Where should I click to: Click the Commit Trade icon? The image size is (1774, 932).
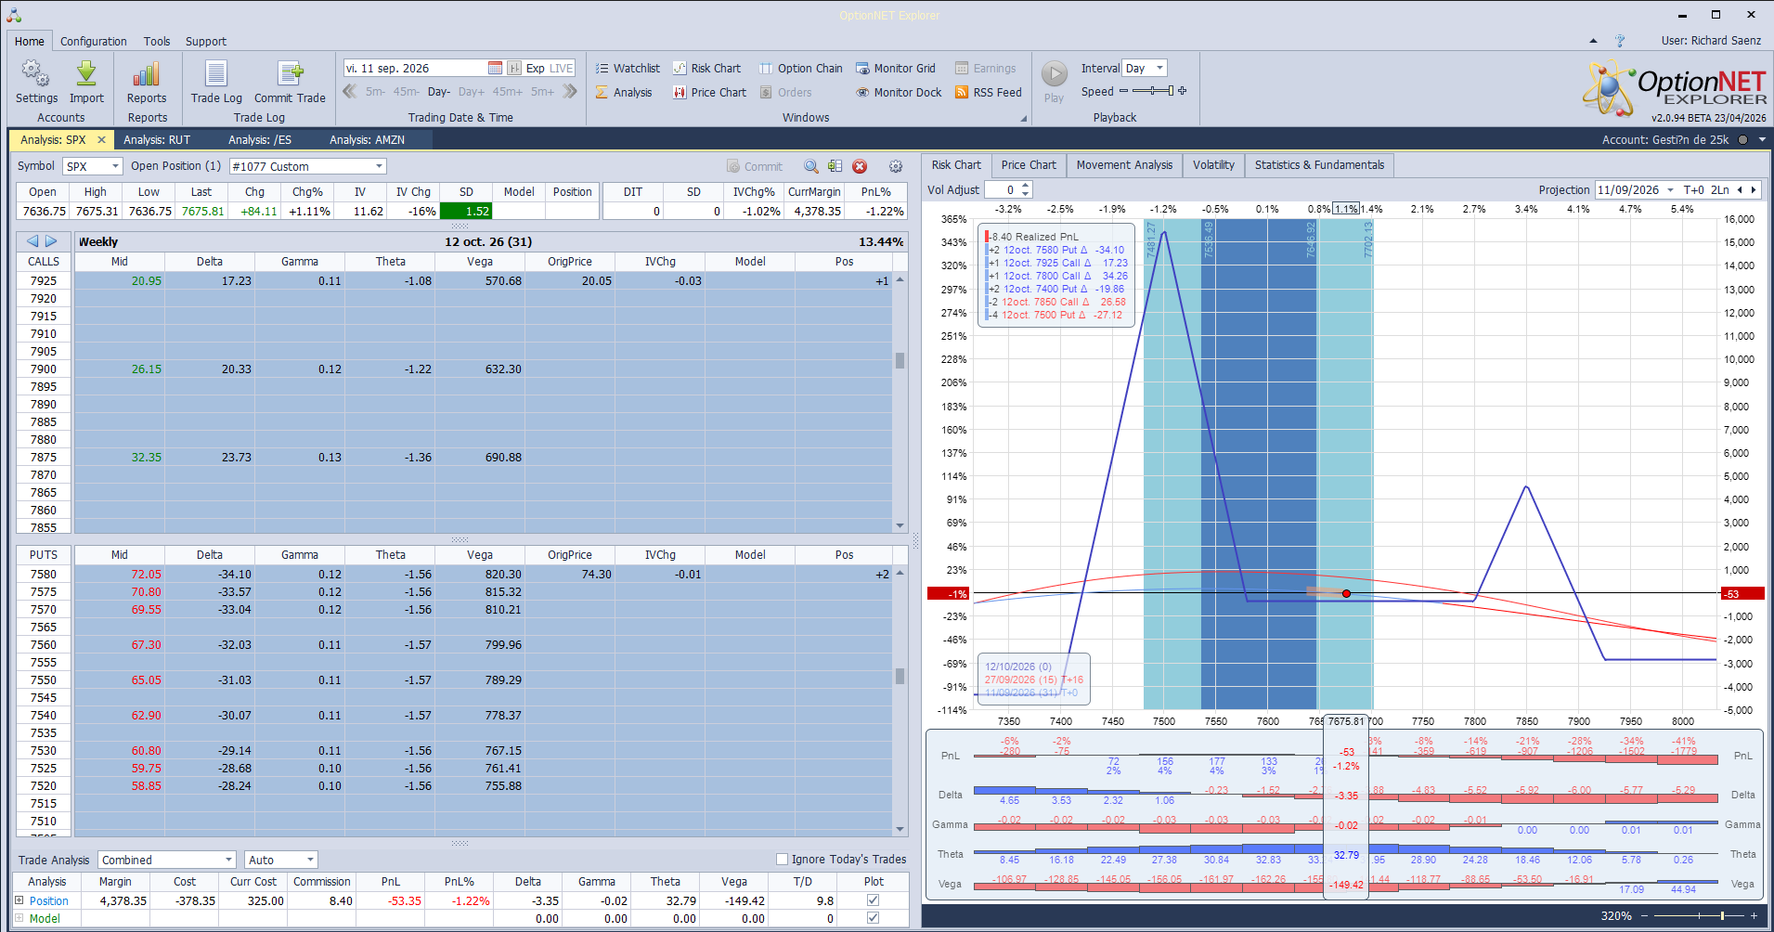click(290, 82)
